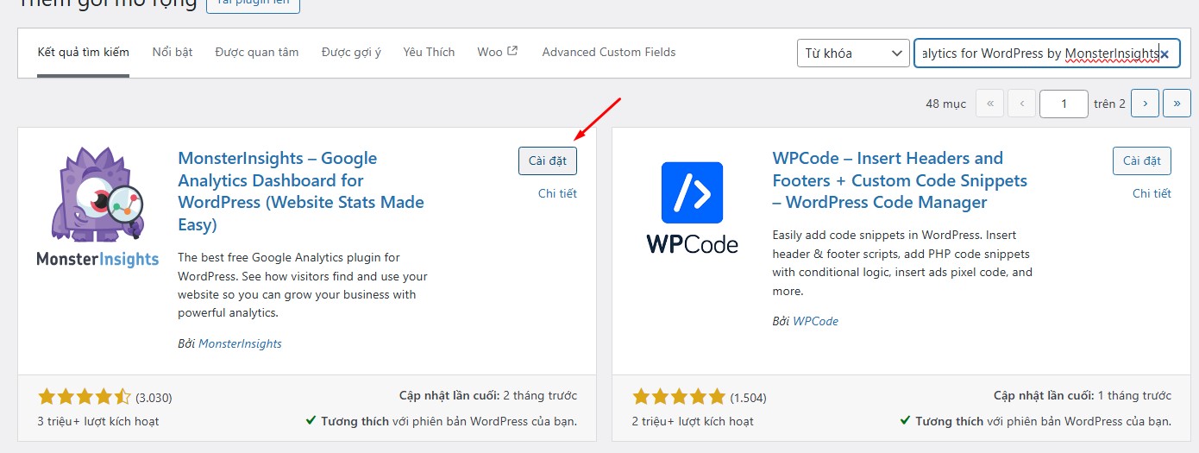Image resolution: width=1199 pixels, height=453 pixels.
Task: Click the 2 triệu+ lượt kích hoạt text
Action: (x=693, y=421)
